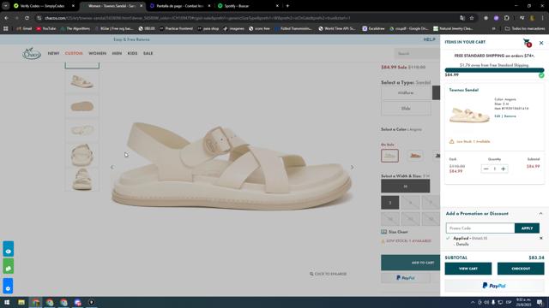The height and width of the screenshot is (308, 549).
Task: Open File Explorer from the taskbar
Action: (21, 302)
